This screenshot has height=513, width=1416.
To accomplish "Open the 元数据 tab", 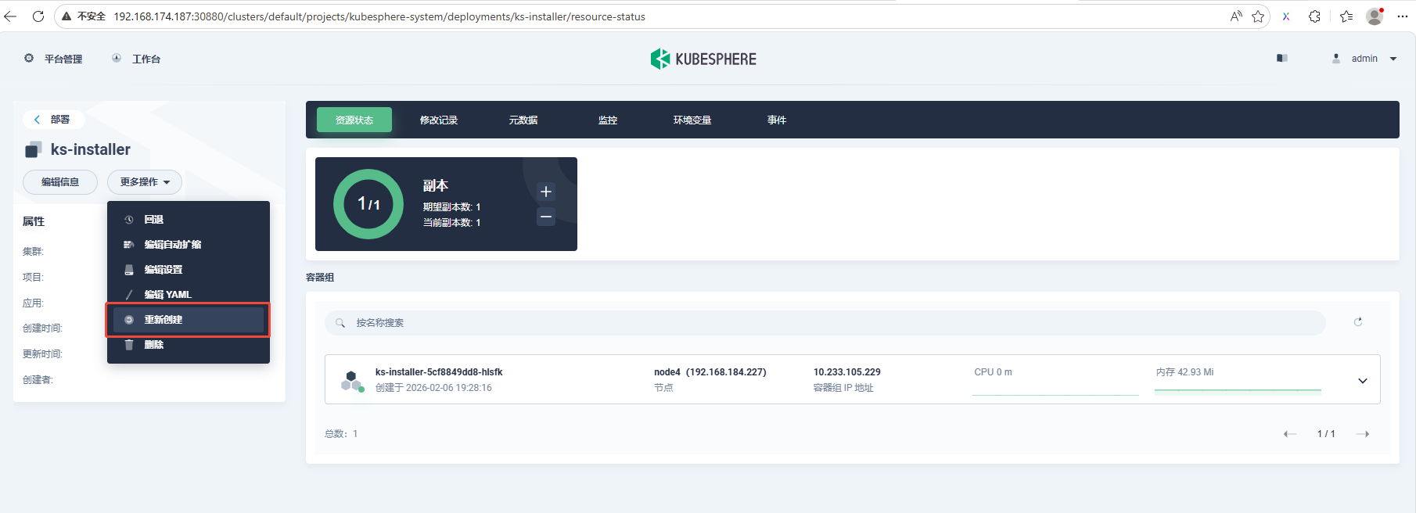I will 523,120.
